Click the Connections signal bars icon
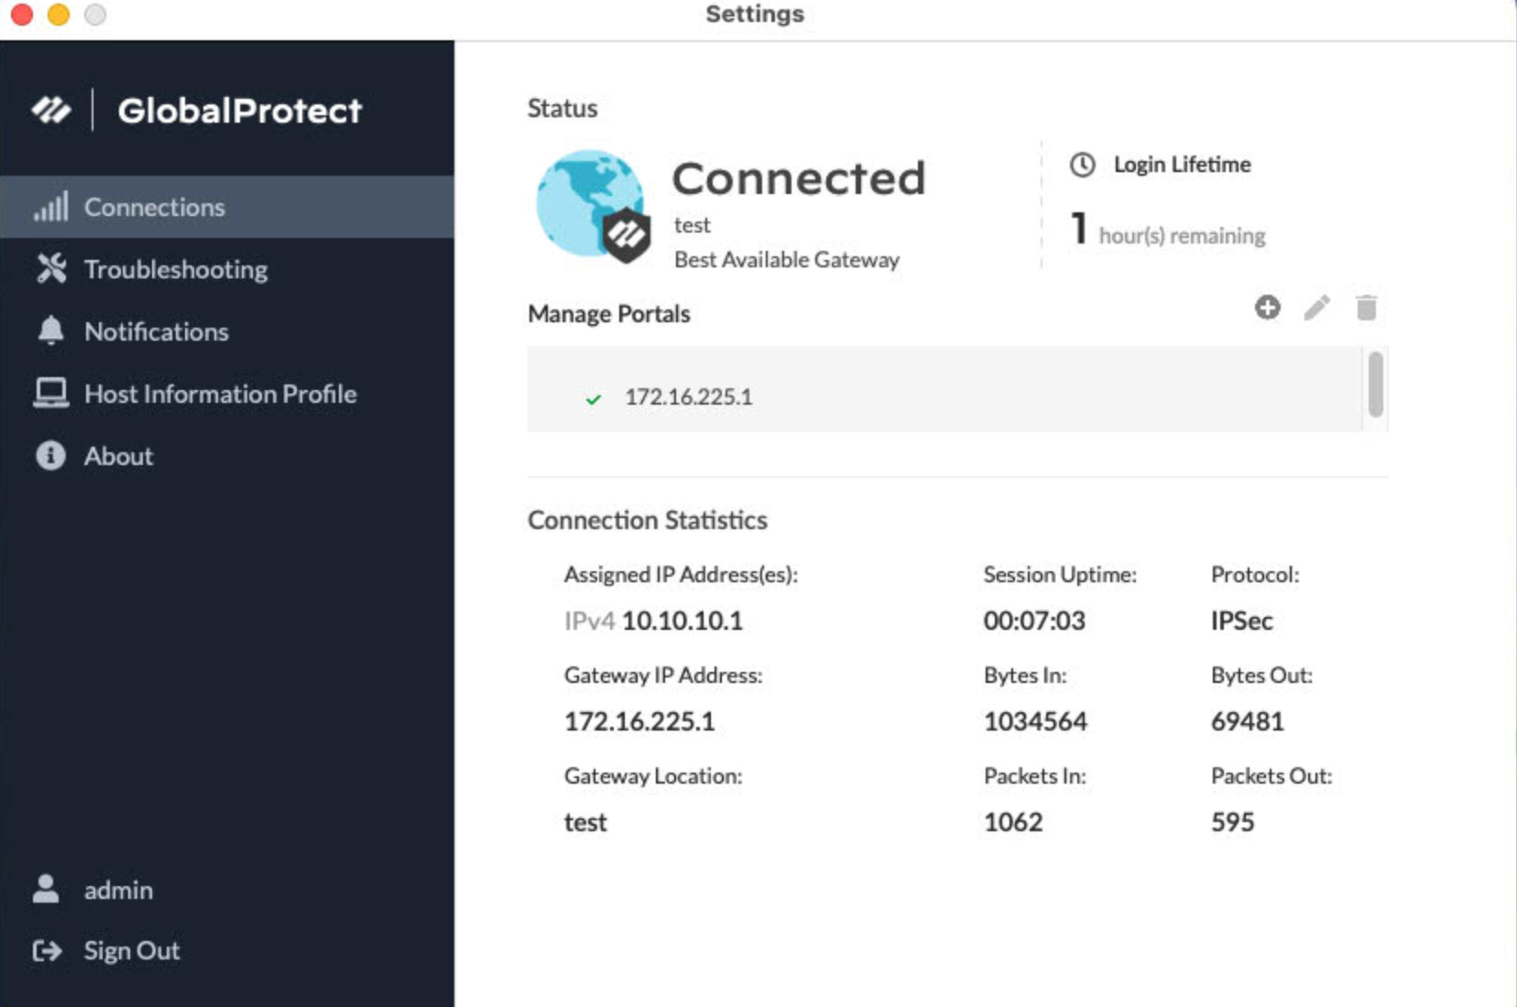The image size is (1517, 1007). [51, 207]
